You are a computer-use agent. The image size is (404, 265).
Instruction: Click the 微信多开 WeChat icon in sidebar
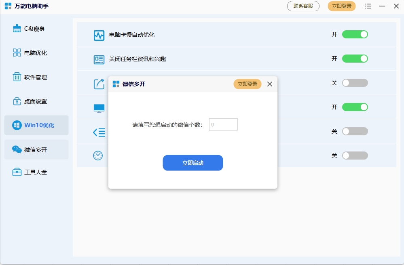17,149
